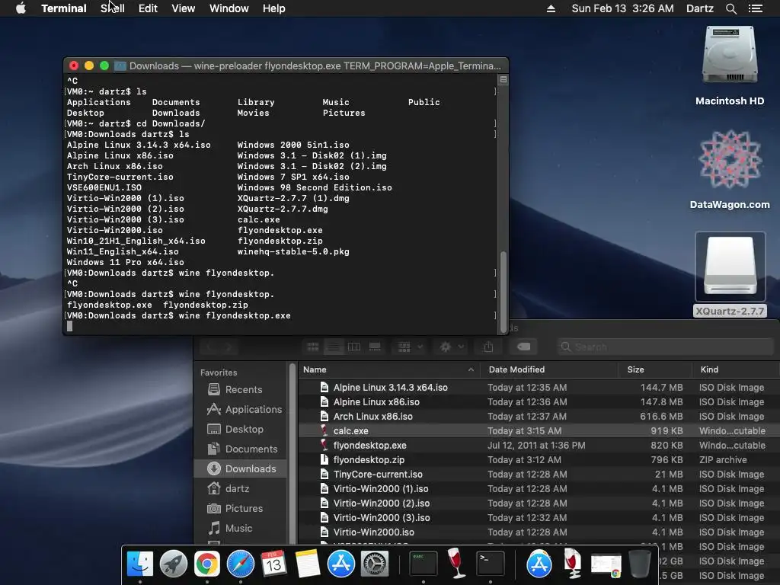This screenshot has width=780, height=585.
Task: Click the Terminal vertical scrollbar thumb
Action: pyautogui.click(x=503, y=290)
